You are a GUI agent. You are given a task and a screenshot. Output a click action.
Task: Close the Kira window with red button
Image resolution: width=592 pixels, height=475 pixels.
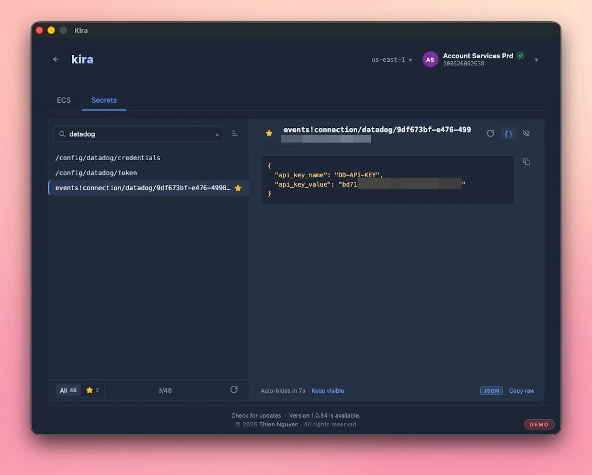click(x=40, y=30)
